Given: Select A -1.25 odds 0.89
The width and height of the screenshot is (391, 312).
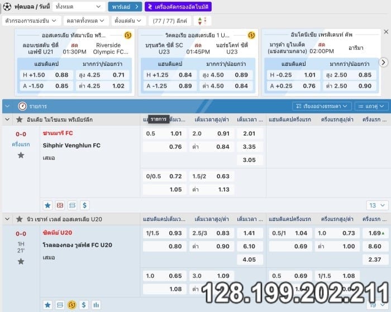Looking at the screenshot, I should coord(170,86).
